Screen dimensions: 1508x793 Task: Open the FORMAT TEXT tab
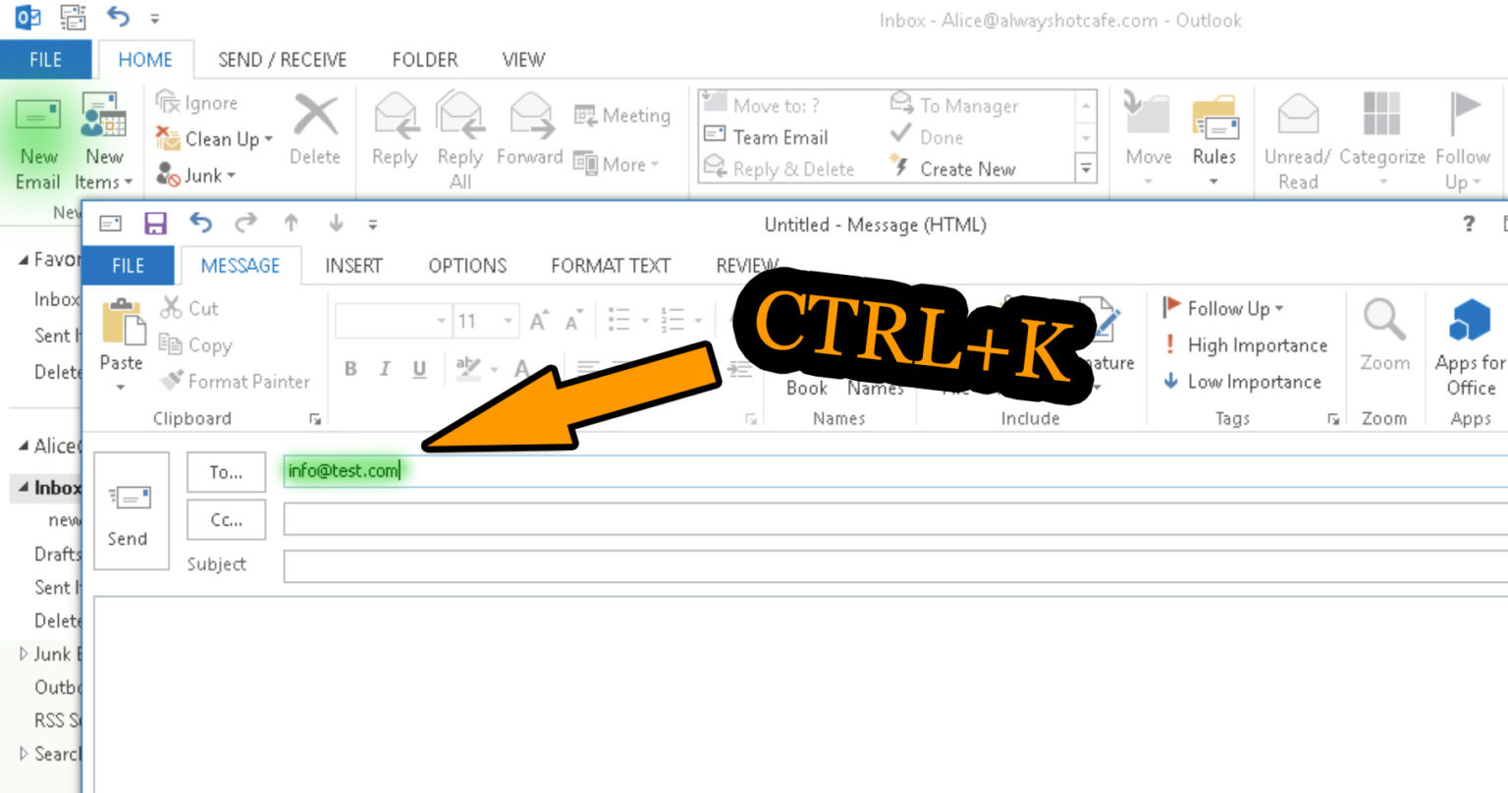(x=610, y=265)
